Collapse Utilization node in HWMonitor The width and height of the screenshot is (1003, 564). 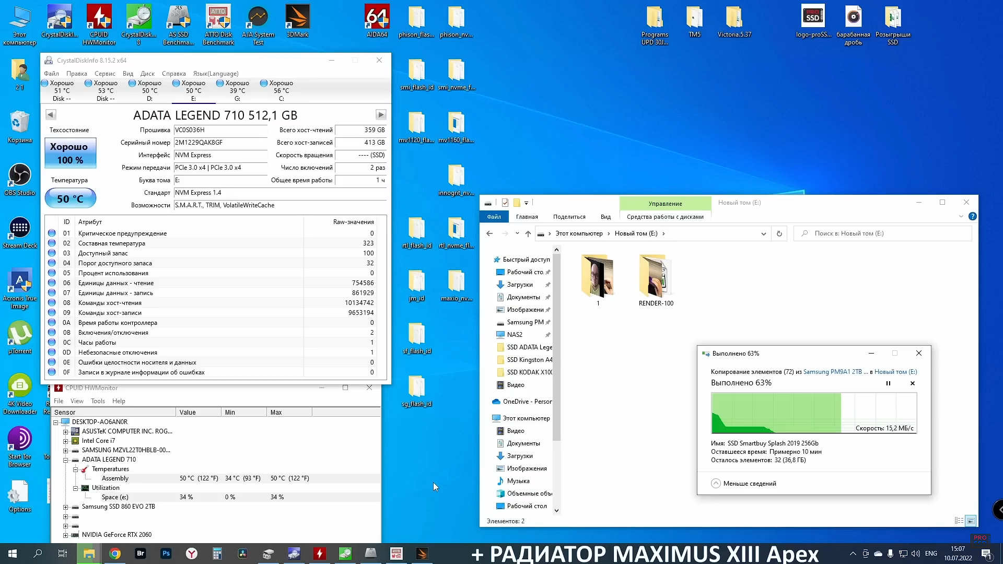75,488
